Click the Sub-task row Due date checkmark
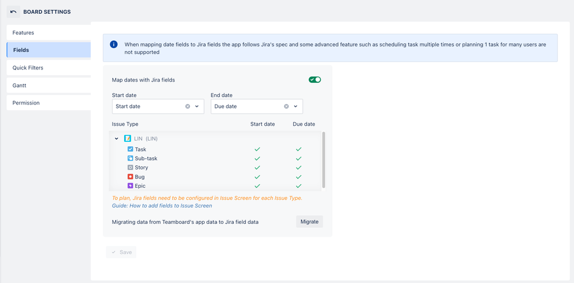Image resolution: width=574 pixels, height=283 pixels. click(x=299, y=158)
